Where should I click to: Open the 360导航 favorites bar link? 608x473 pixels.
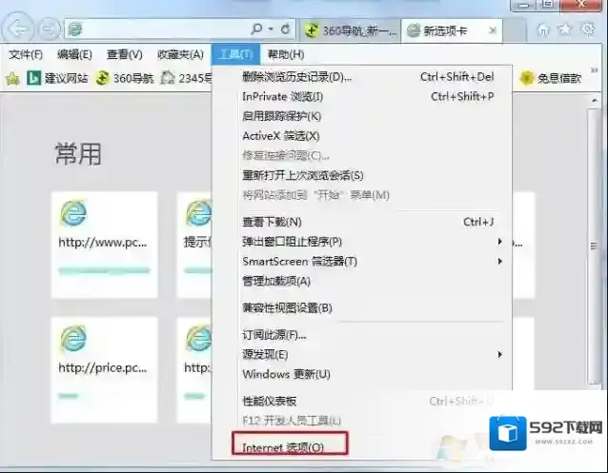click(125, 78)
